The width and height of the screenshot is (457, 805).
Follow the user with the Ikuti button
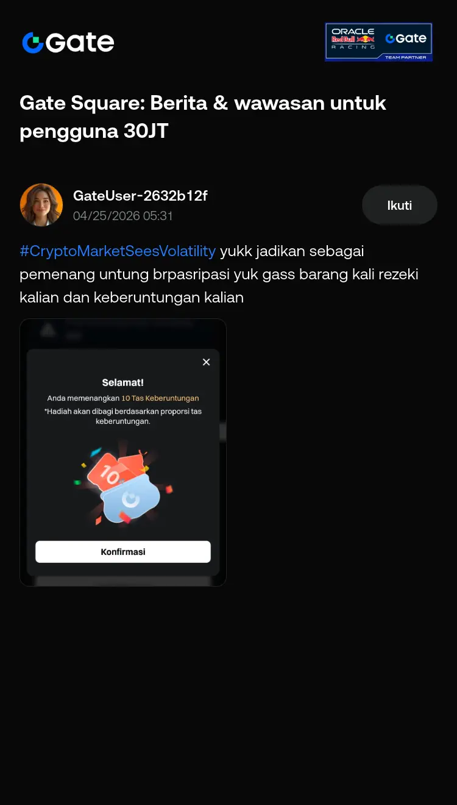(x=400, y=205)
